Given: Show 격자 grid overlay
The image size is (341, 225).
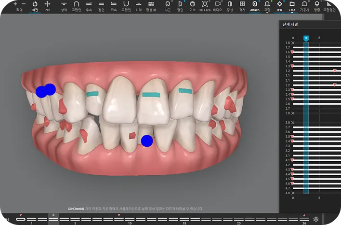Looking at the screenshot, I should pos(242,6).
